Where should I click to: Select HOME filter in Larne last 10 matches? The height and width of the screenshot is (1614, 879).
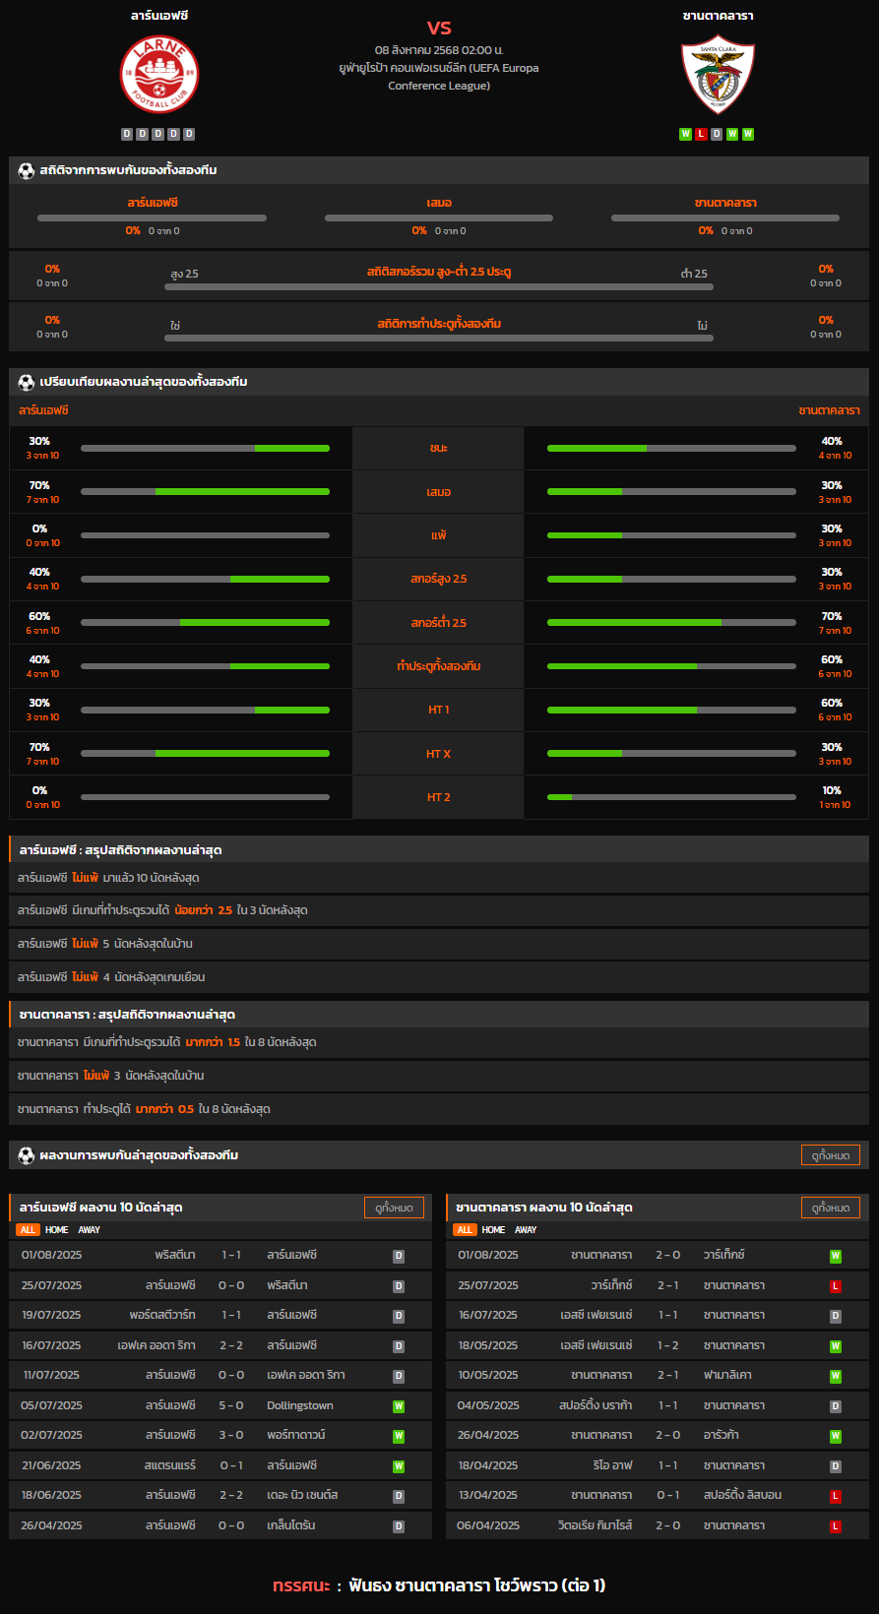click(x=57, y=1230)
